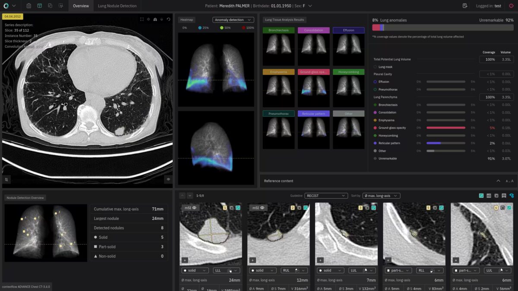
Task: Click the reset rotation icon above the CT viewer
Action: (168, 19)
